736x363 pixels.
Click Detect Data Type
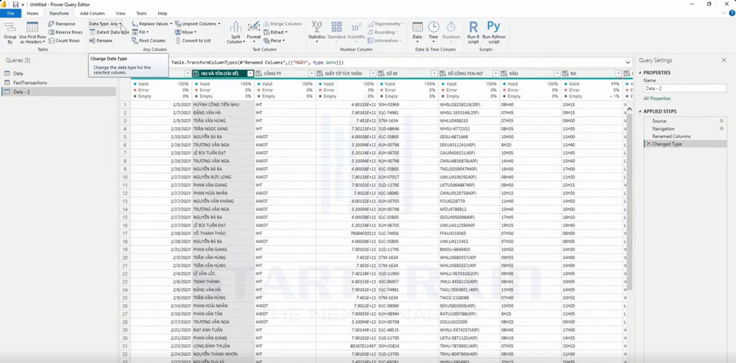click(x=109, y=32)
